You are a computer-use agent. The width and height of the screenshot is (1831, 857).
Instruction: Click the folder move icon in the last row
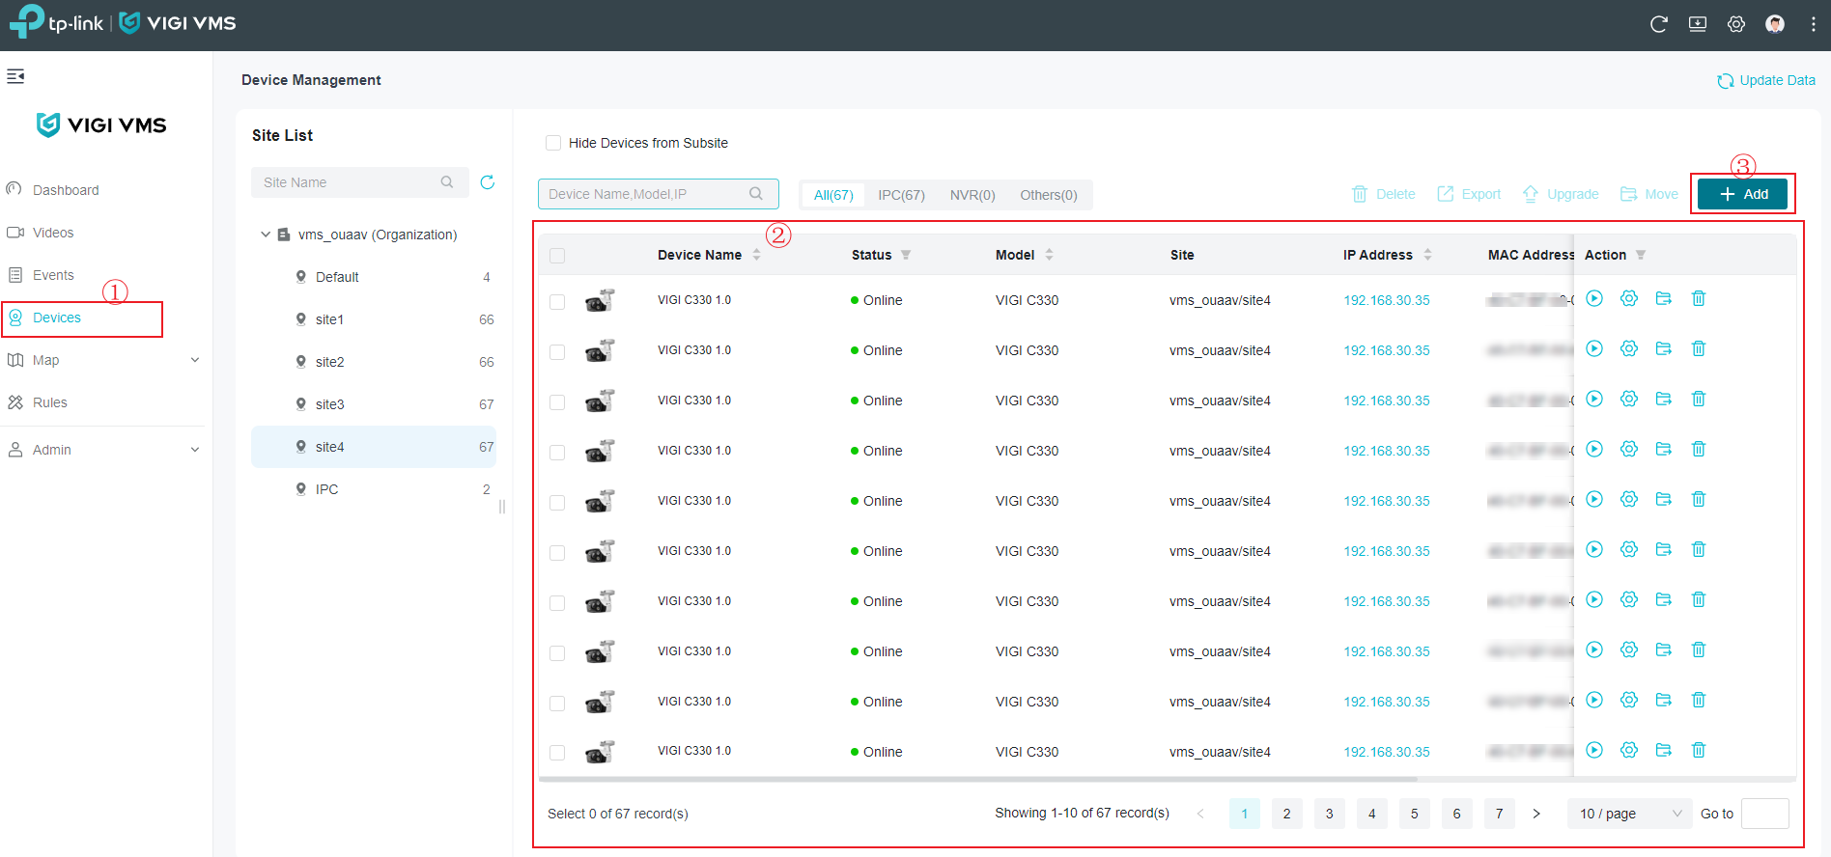pyautogui.click(x=1664, y=751)
